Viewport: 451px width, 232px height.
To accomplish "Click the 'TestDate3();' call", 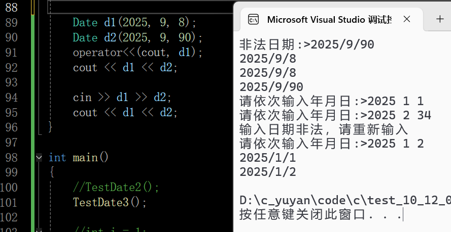I will coord(110,202).
